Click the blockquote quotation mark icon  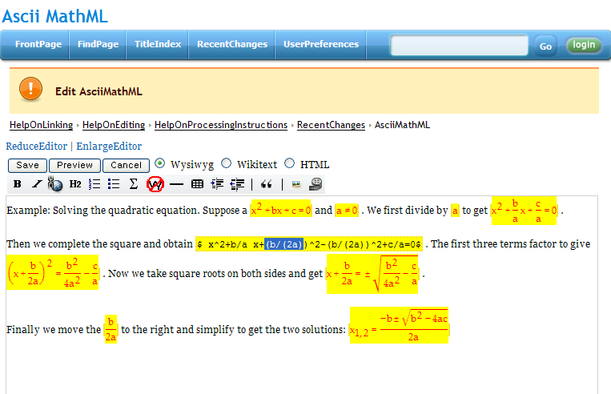266,184
